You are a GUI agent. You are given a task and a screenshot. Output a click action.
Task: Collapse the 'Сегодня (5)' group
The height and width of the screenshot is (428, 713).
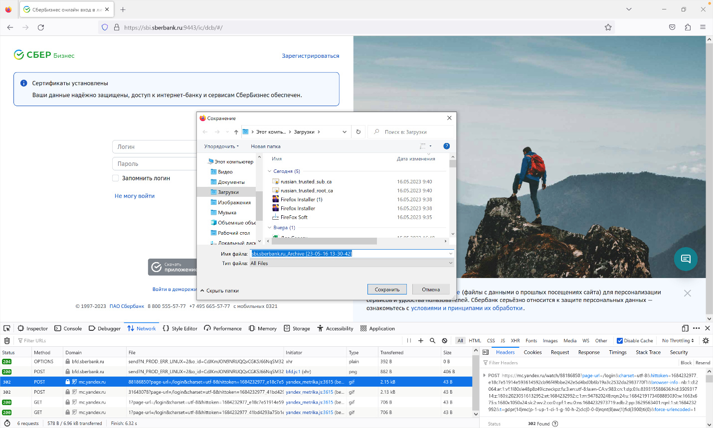(270, 171)
